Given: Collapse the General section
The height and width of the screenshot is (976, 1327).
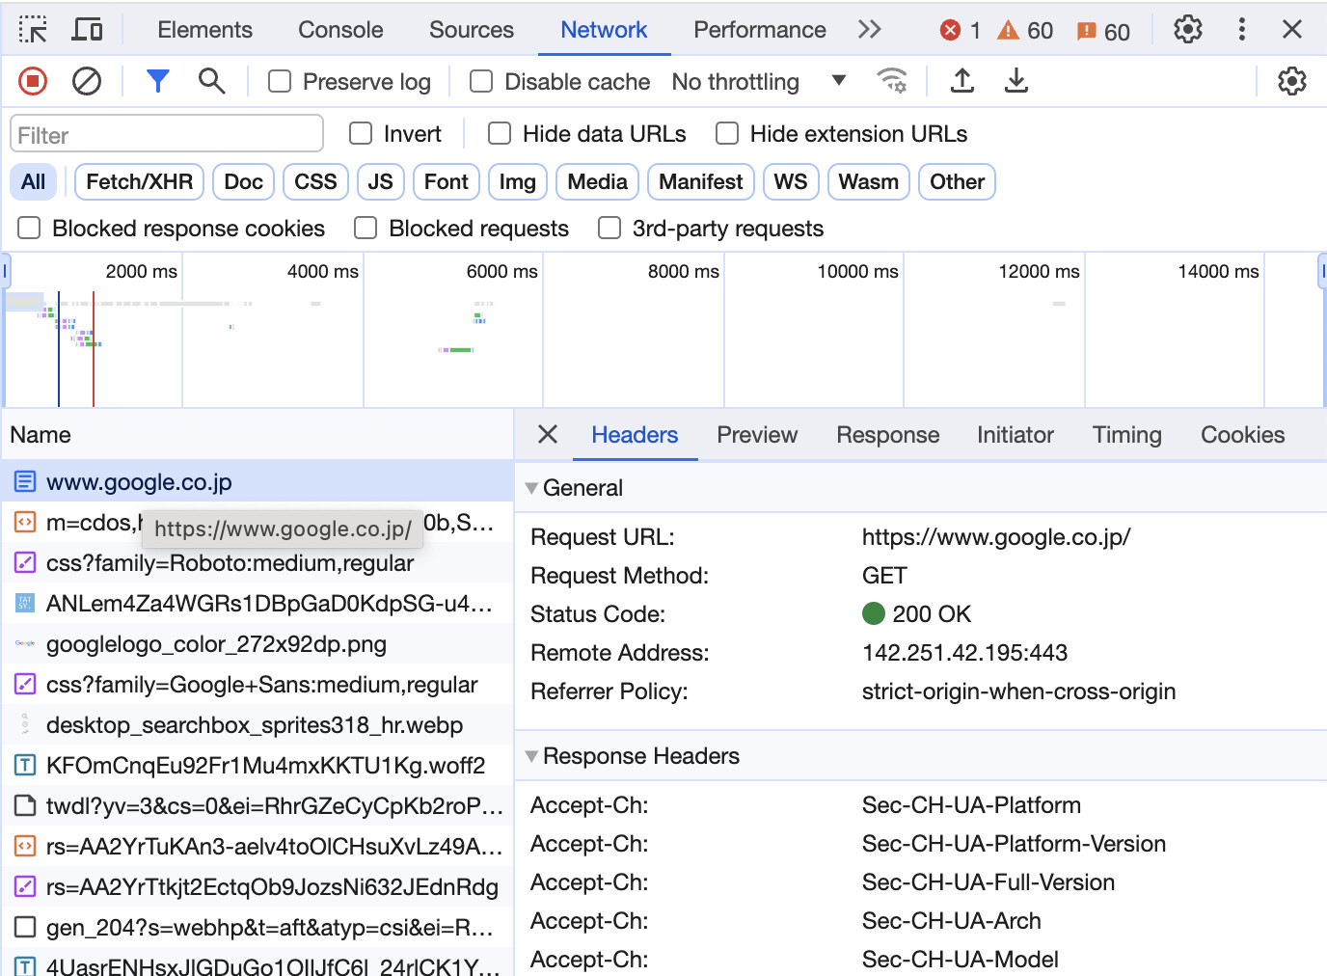Looking at the screenshot, I should [x=531, y=488].
